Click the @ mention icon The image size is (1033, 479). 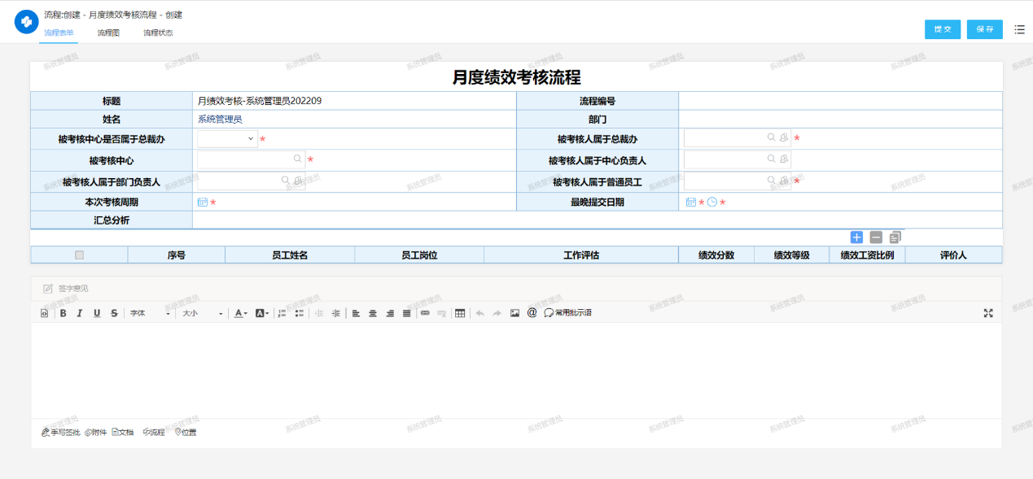[x=532, y=312]
